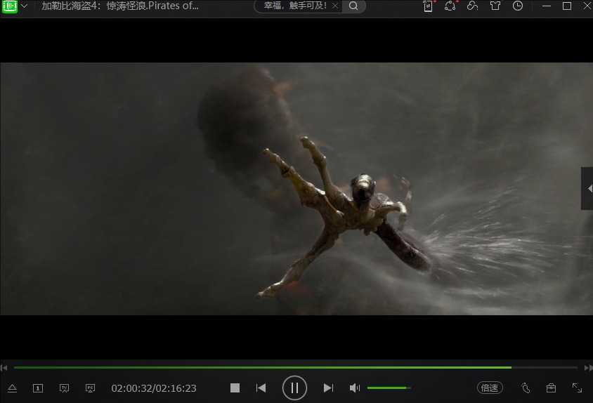Screen dimensions: 593x403
Task: Skip to the previous video
Action: pos(261,388)
